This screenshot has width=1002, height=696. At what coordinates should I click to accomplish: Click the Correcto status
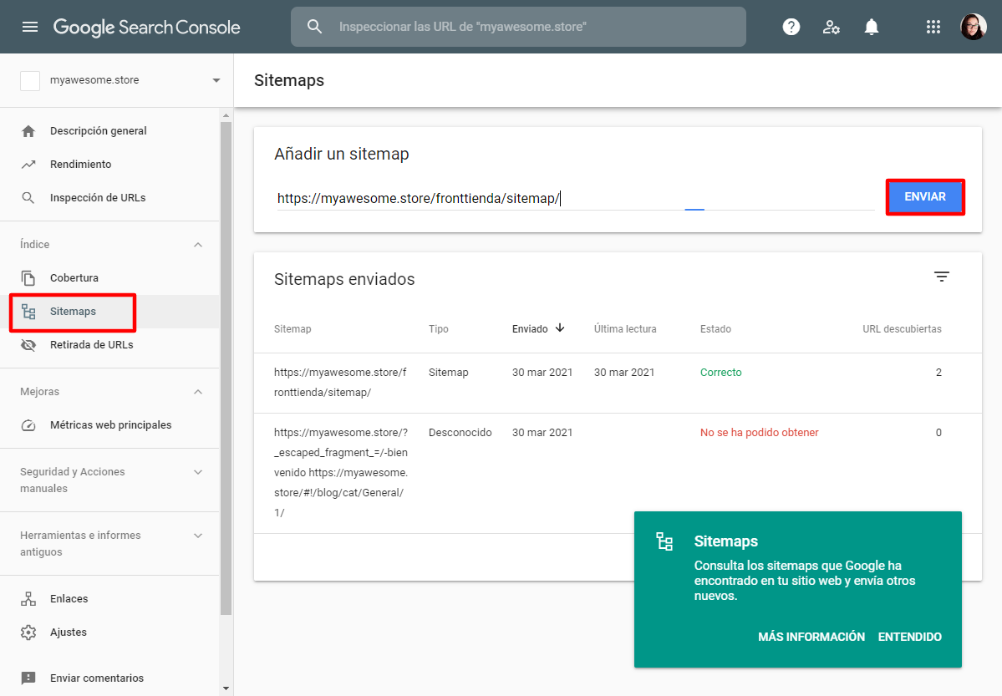click(721, 373)
